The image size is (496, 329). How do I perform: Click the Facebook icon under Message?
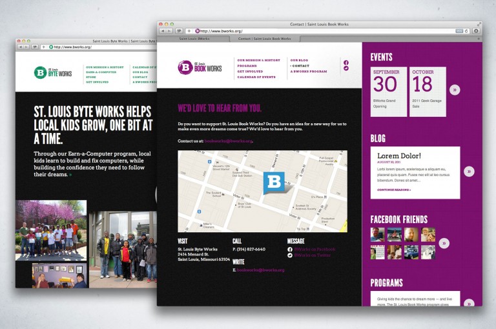(x=290, y=250)
